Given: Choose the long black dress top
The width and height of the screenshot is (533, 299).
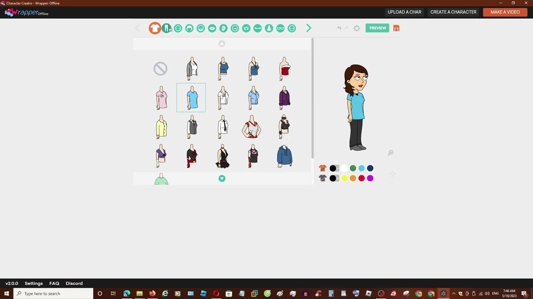Looking at the screenshot, I should (223, 156).
